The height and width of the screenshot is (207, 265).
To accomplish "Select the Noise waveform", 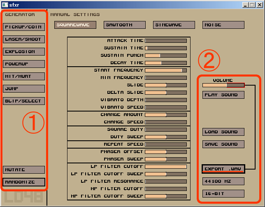I will point(223,25).
